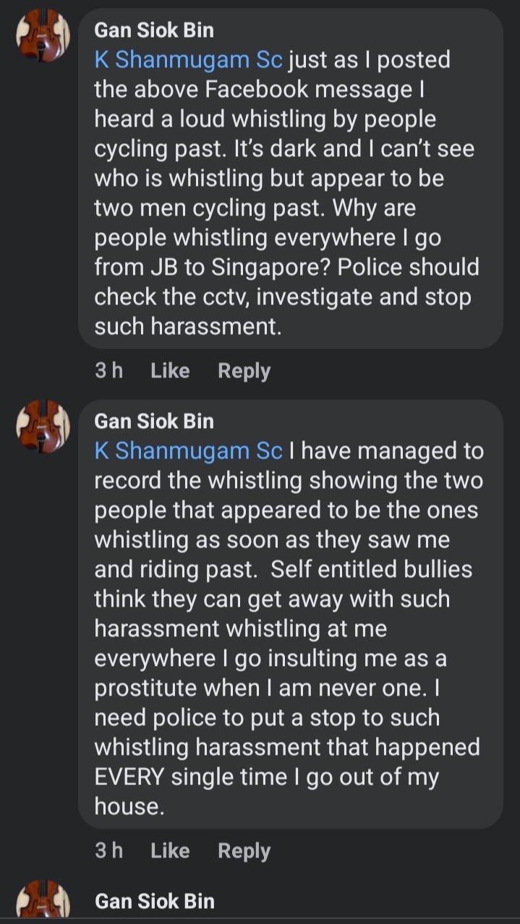This screenshot has width=520, height=924.
Task: Open Gan Siok Bin's profile from second comment name
Action: [154, 421]
